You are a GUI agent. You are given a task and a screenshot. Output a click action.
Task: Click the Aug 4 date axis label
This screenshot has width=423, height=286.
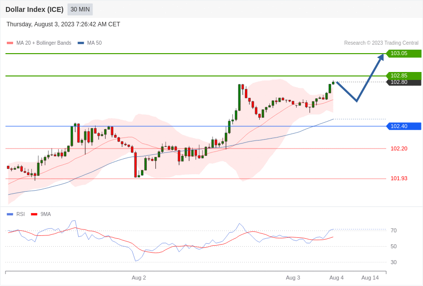tap(336, 278)
